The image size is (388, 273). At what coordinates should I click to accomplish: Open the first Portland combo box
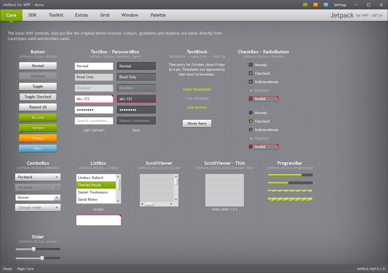pyautogui.click(x=38, y=177)
